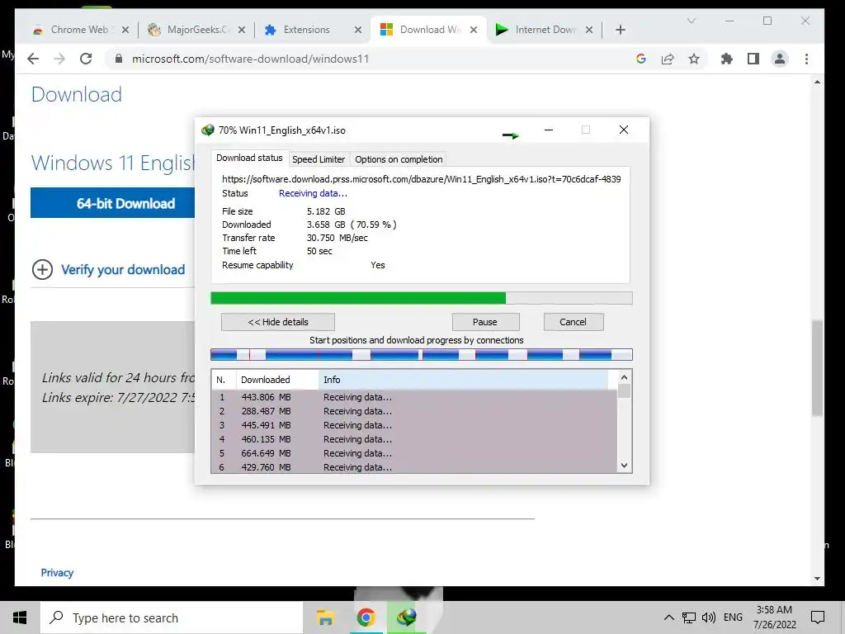The width and height of the screenshot is (845, 634).
Task: Open Chrome's three-dot menu
Action: click(x=806, y=59)
